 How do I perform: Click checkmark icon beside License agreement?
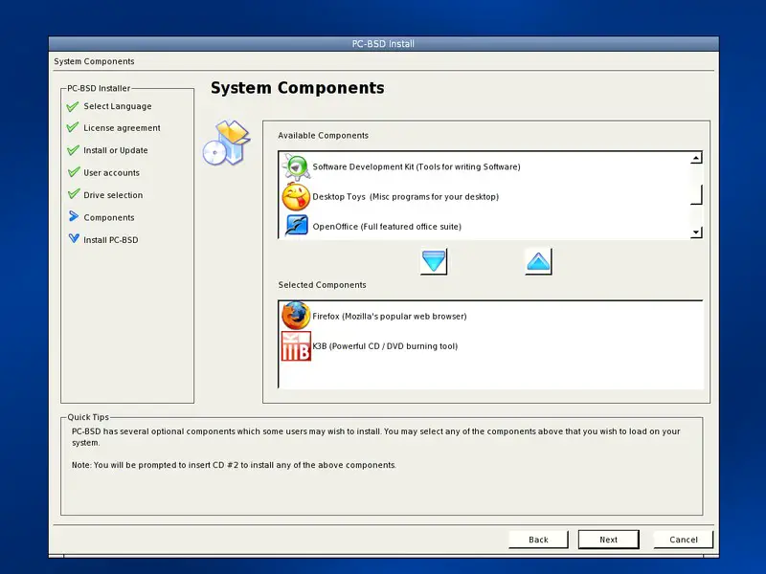73,127
